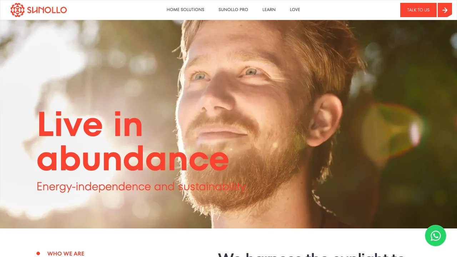The width and height of the screenshot is (457, 257).
Task: Click the Who We Are section label
Action: [66, 254]
